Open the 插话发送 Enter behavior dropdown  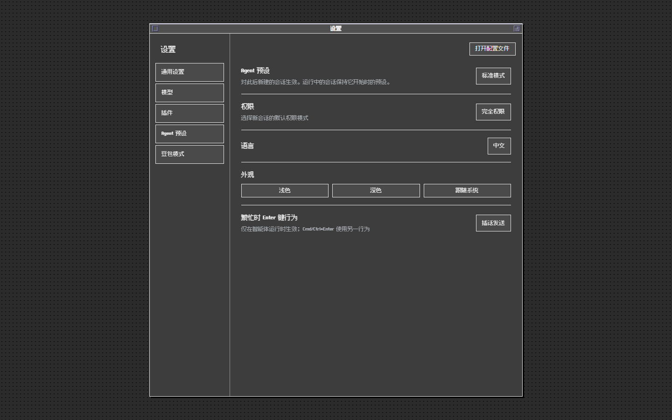[493, 223]
